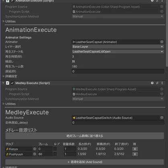Delete the Kasya clip with X
The width and height of the screenshot is (168, 168).
(135, 149)
